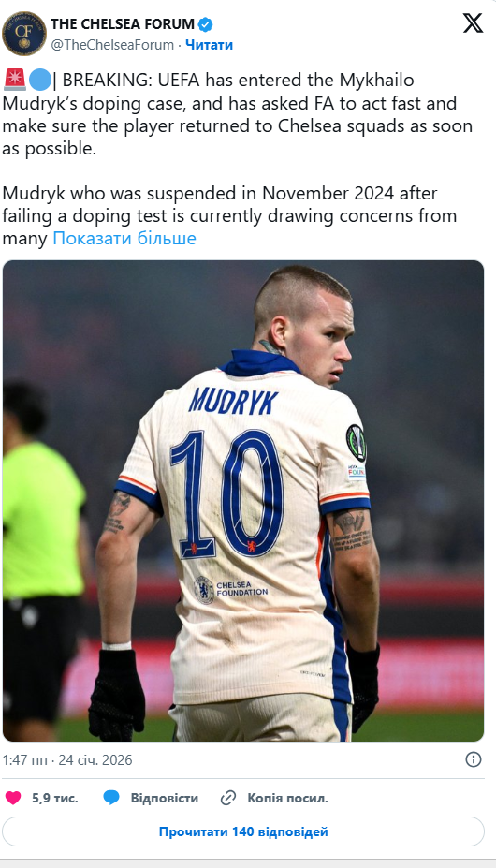Click the Копія посил. label
Image resolution: width=496 pixels, height=868 pixels.
coord(288,798)
